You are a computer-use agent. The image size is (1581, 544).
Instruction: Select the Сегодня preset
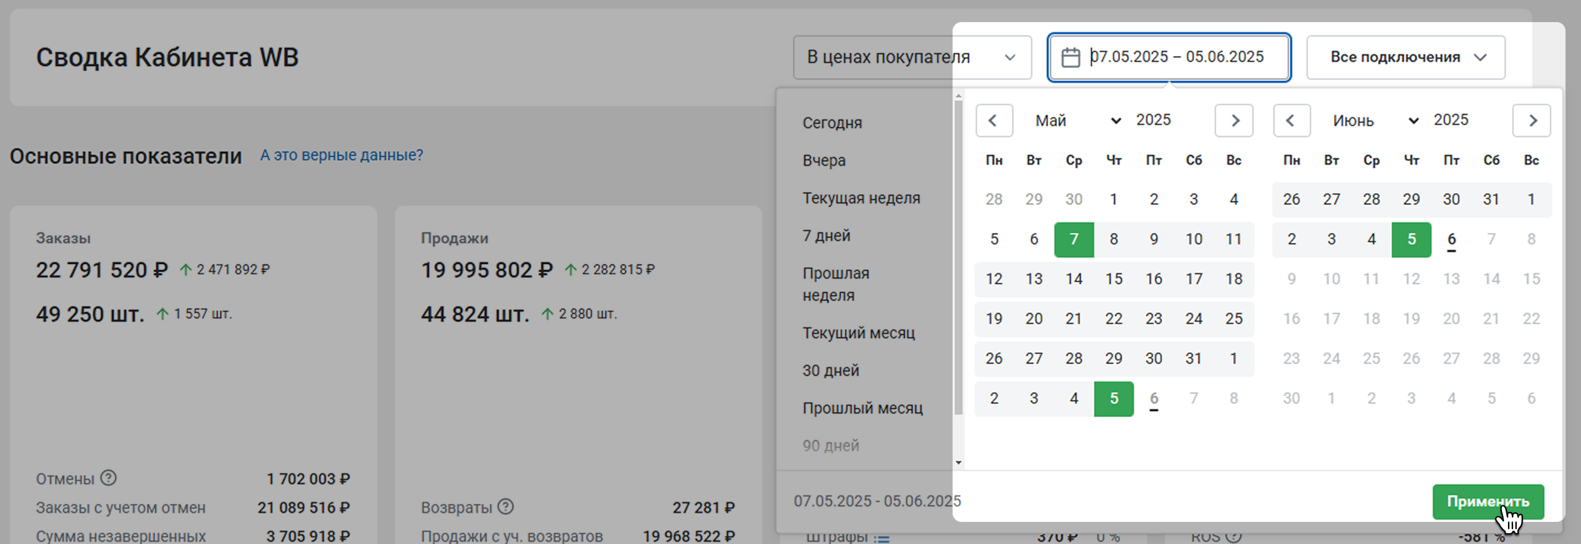[831, 123]
